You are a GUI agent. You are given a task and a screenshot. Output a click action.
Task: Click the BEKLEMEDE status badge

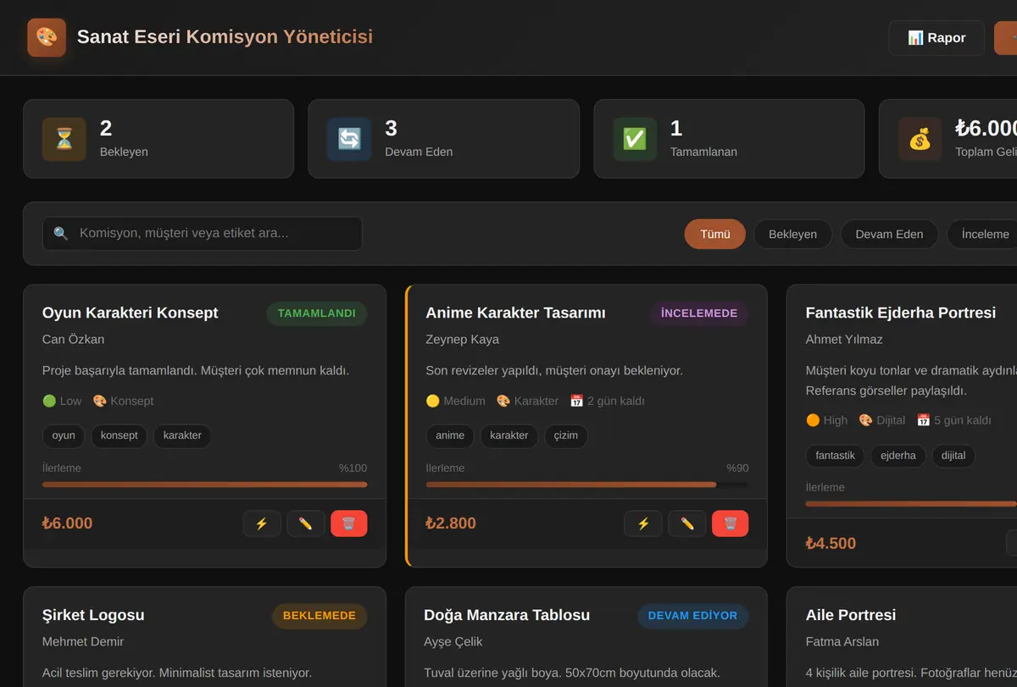(320, 616)
